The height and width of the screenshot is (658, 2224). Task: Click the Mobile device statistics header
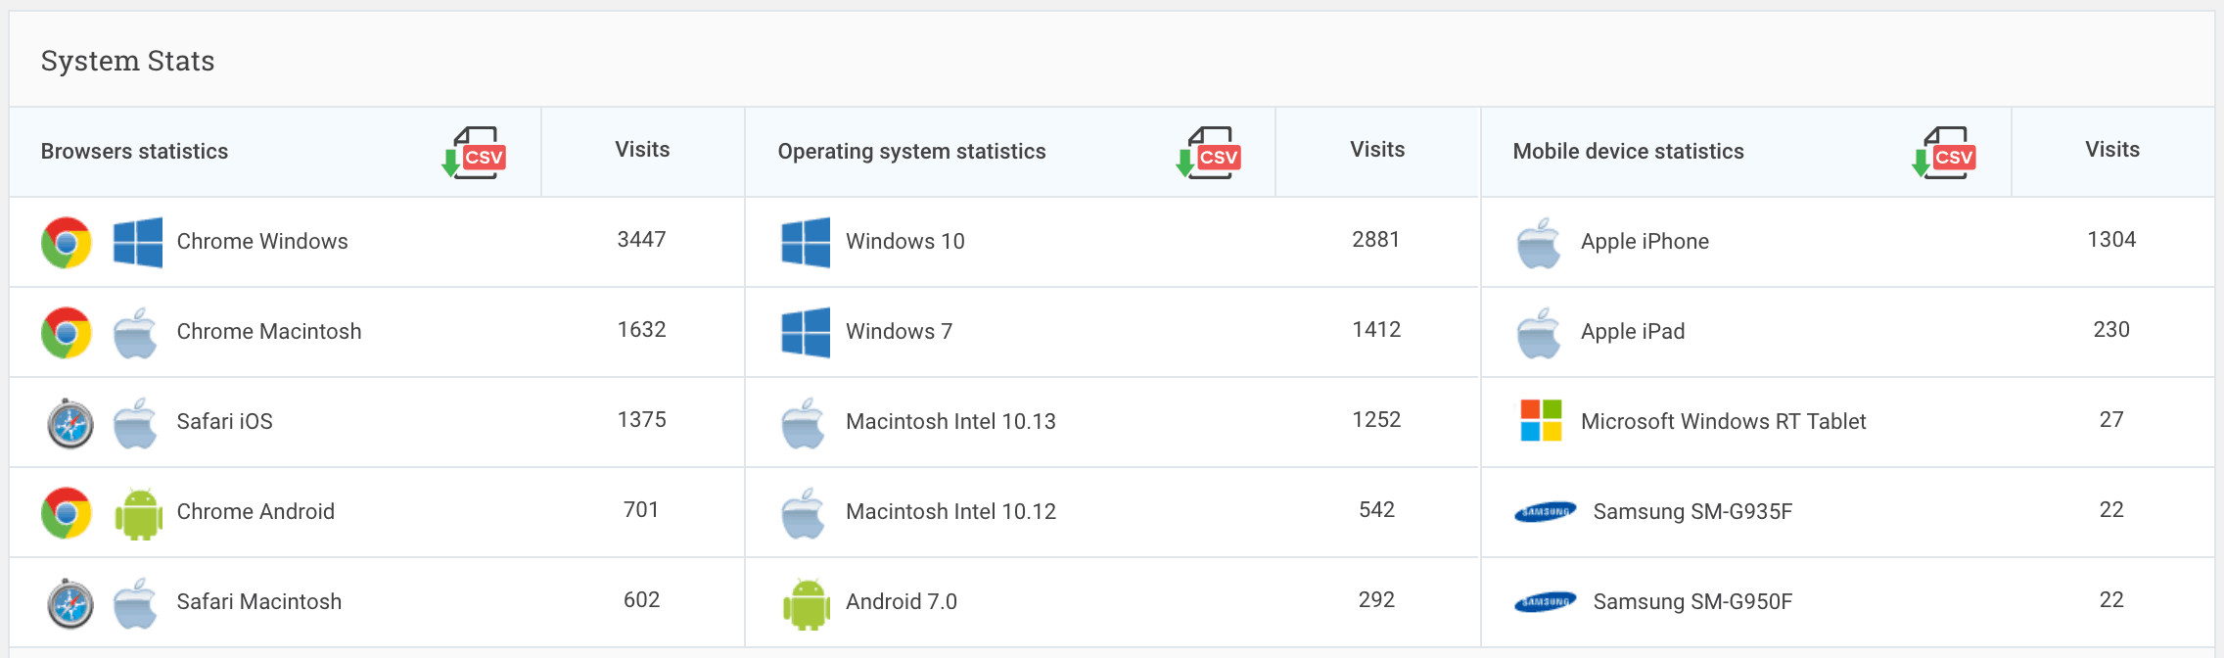(x=1629, y=152)
